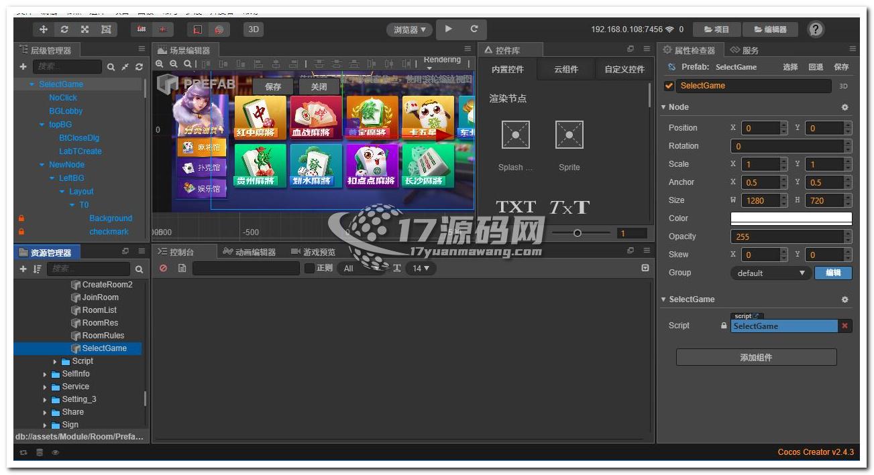Select the Move transform tool
874x475 pixels.
[44, 29]
